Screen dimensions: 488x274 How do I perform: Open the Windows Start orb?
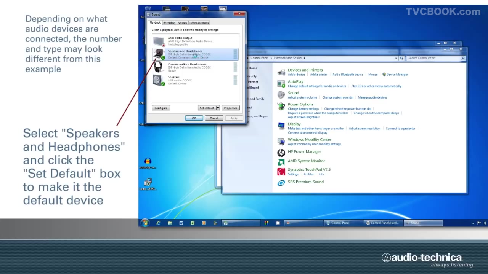point(144,223)
